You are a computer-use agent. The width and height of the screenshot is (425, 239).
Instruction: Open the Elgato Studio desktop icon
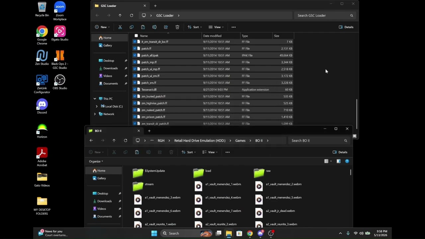click(60, 34)
